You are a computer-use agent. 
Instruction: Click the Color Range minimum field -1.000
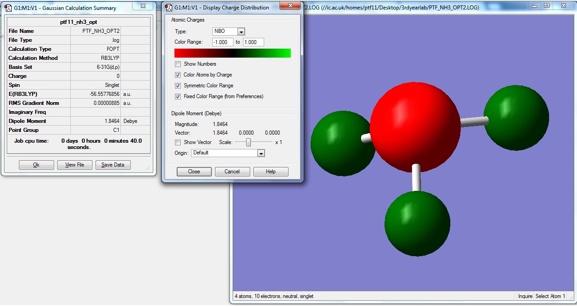pyautogui.click(x=223, y=42)
